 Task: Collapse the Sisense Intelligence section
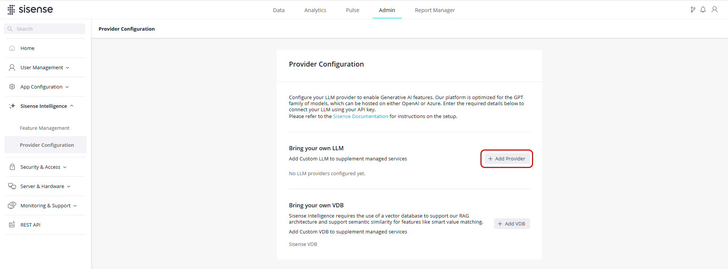pos(72,106)
